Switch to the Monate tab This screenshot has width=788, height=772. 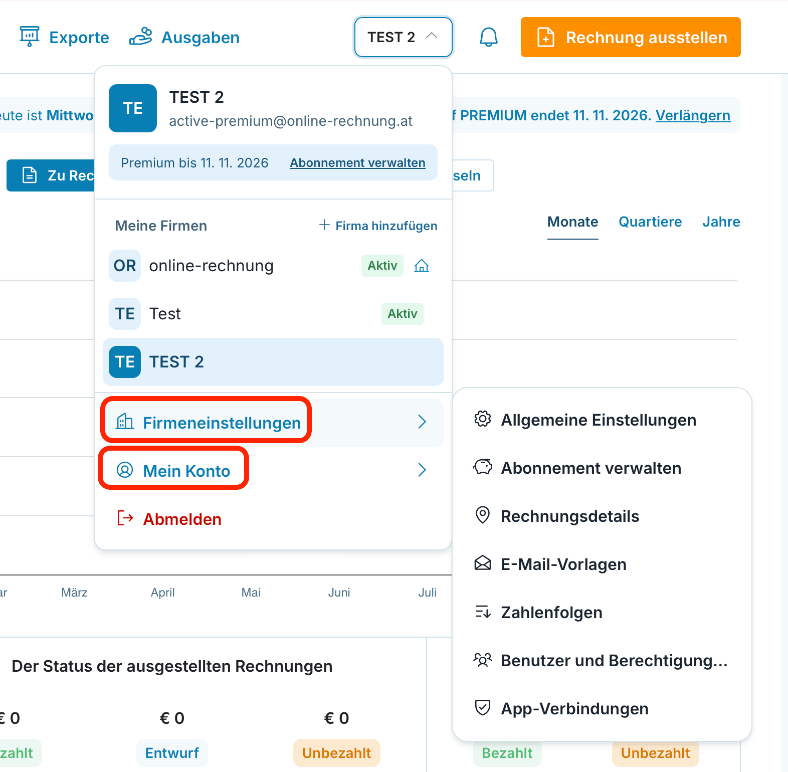point(572,222)
